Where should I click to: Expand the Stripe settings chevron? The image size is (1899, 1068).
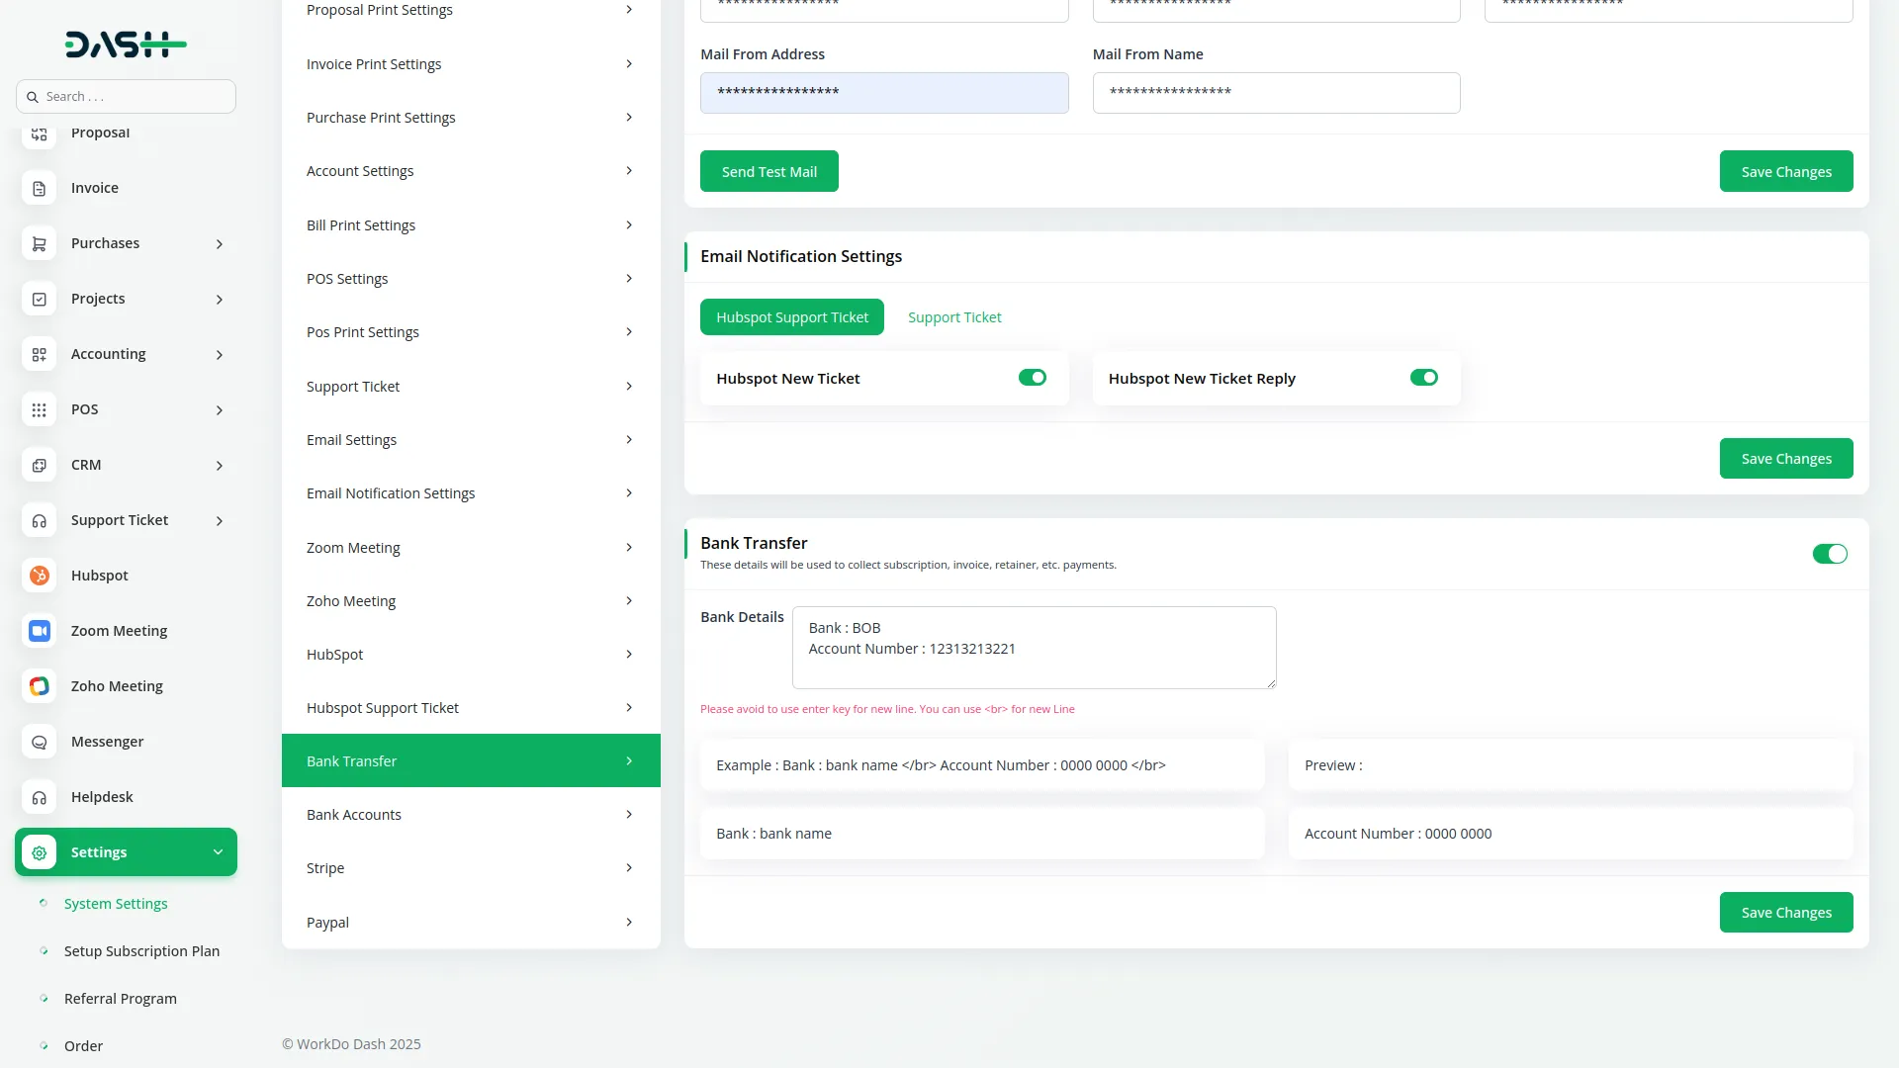coord(630,867)
